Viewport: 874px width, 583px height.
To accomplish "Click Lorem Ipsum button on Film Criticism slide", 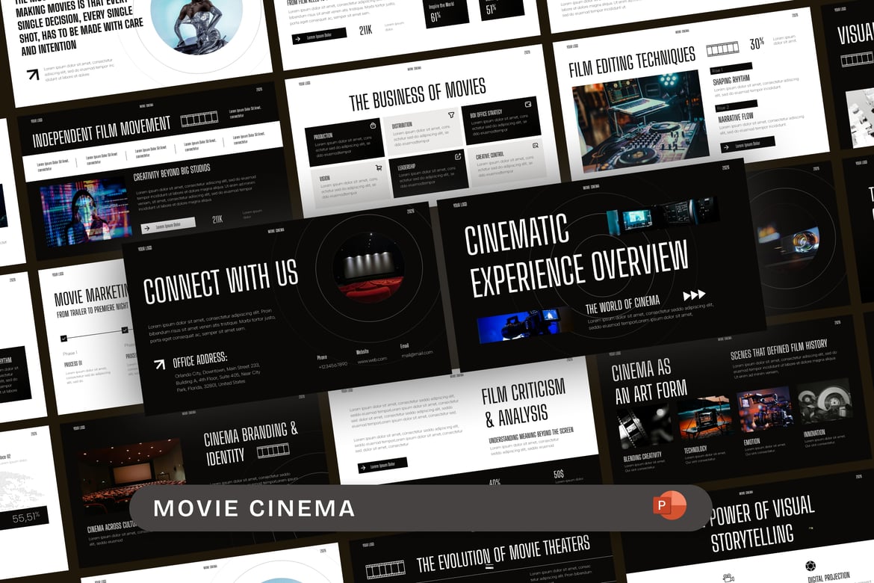I will tap(382, 466).
